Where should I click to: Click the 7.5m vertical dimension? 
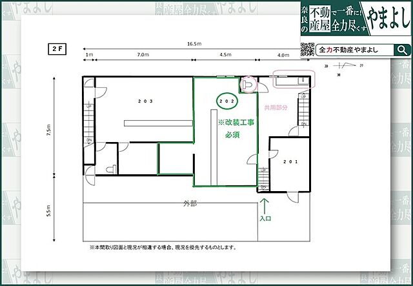(48, 132)
